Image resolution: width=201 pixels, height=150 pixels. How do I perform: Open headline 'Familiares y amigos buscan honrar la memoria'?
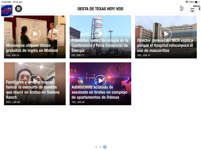(33, 90)
